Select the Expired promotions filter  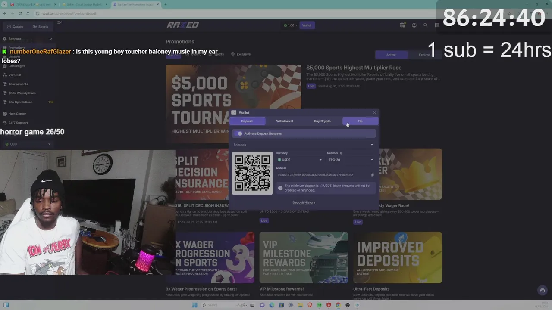pos(424,55)
